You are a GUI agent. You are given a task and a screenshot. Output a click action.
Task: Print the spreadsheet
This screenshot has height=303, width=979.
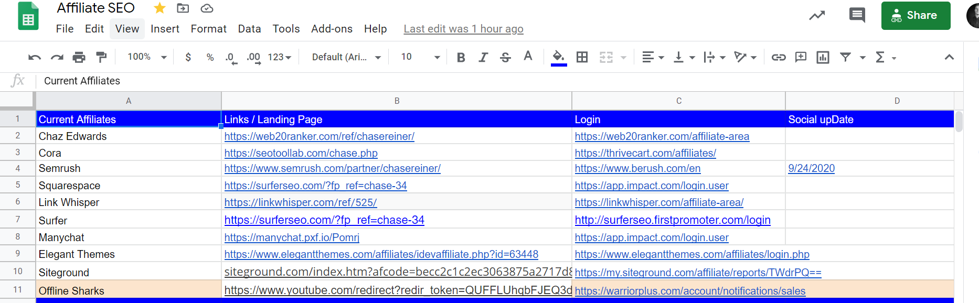(x=79, y=57)
